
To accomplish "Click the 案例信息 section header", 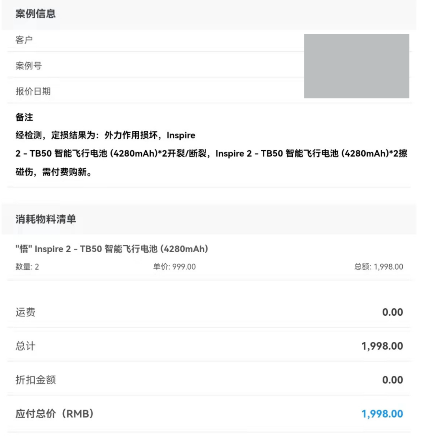I will [x=35, y=14].
